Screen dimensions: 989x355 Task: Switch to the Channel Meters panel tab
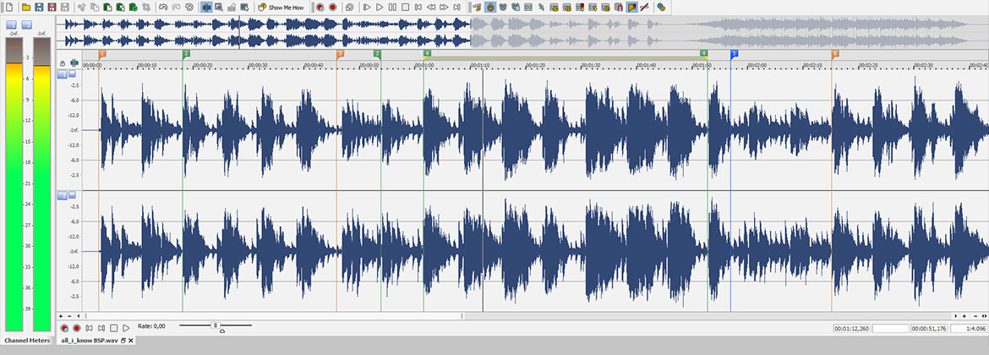pos(26,341)
